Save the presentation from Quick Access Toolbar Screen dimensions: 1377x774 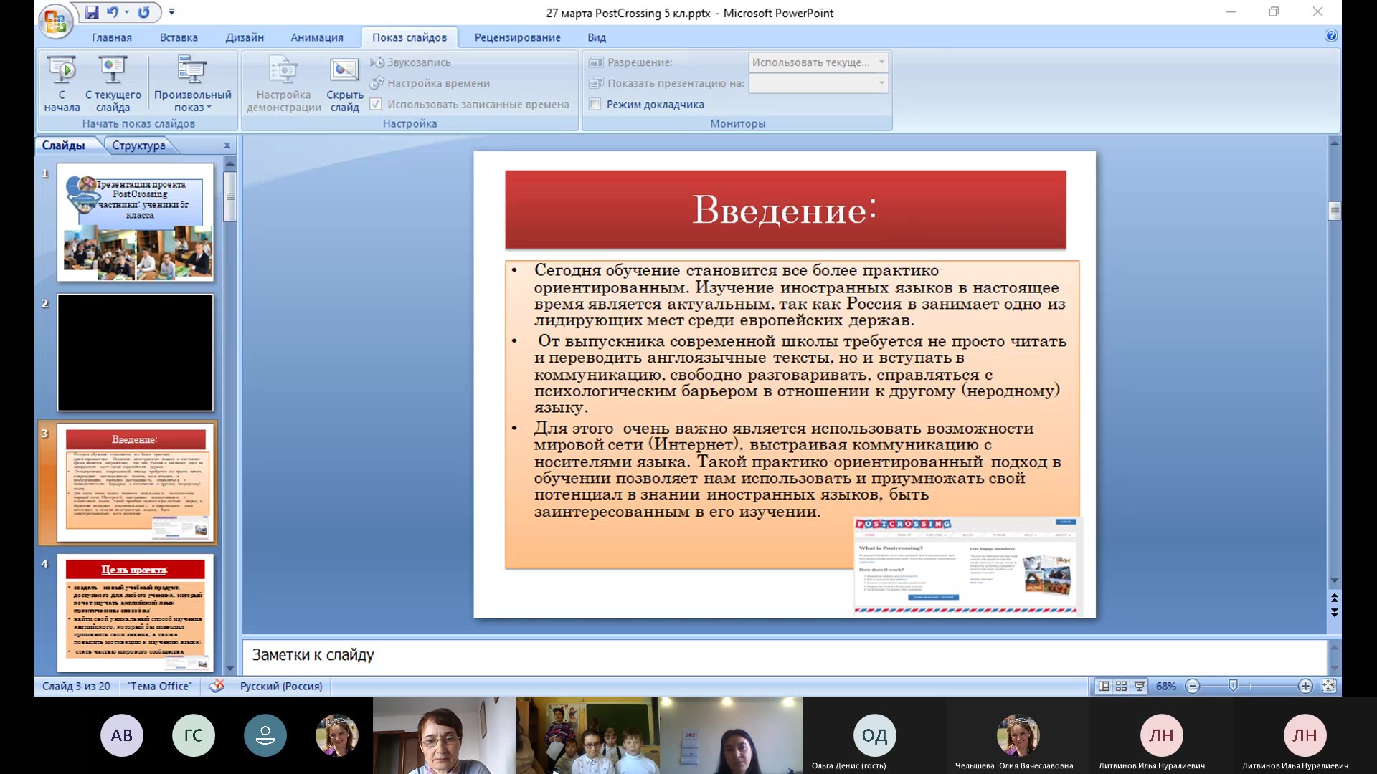tap(93, 12)
